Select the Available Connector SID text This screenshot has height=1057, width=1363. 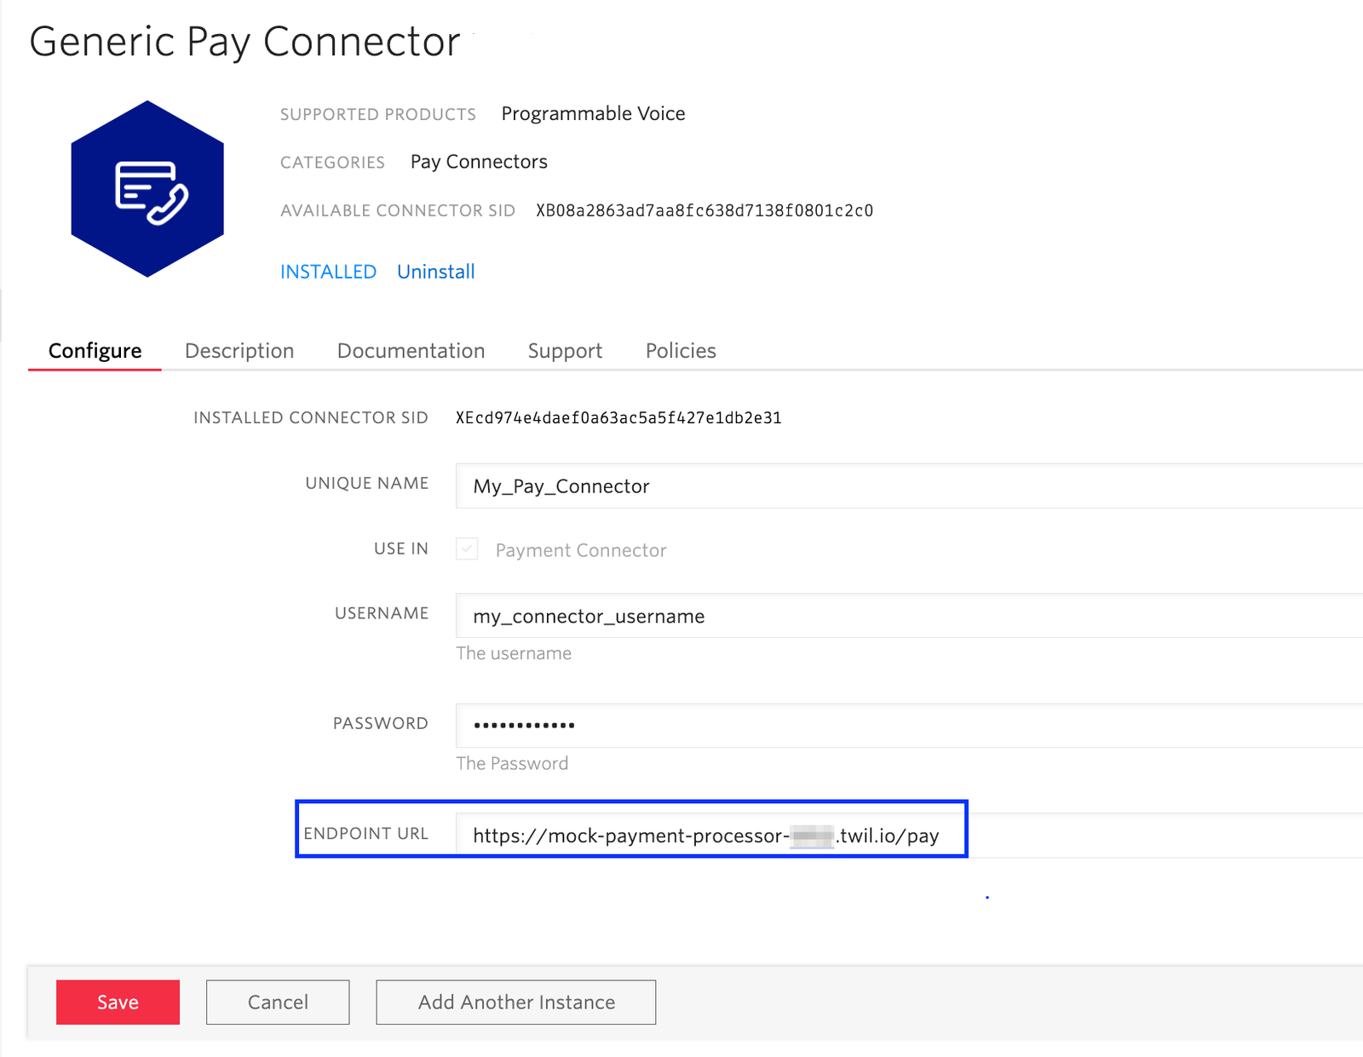pos(705,210)
